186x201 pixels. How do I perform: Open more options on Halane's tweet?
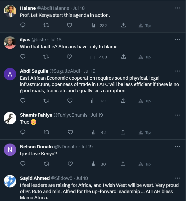177,8
